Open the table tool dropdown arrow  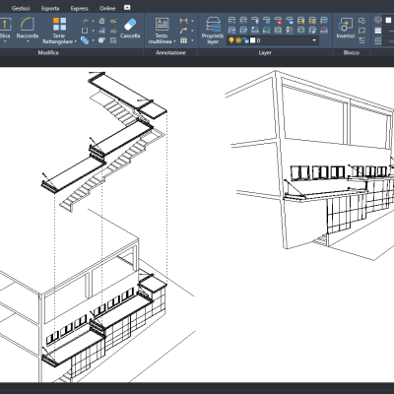(192, 40)
